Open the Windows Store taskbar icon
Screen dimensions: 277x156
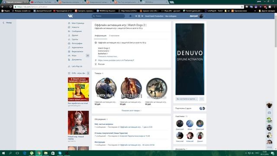click(x=53, y=153)
